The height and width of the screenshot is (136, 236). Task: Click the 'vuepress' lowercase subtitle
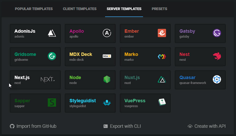pos(131,106)
